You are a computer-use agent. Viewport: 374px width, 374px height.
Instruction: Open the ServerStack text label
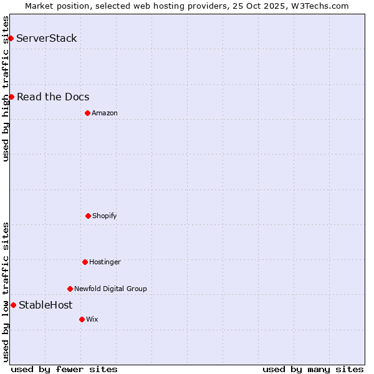[47, 39]
